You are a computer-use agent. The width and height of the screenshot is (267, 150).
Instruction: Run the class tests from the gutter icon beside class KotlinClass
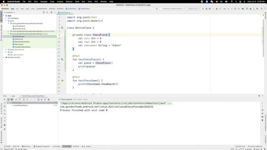pyautogui.click(x=62, y=28)
